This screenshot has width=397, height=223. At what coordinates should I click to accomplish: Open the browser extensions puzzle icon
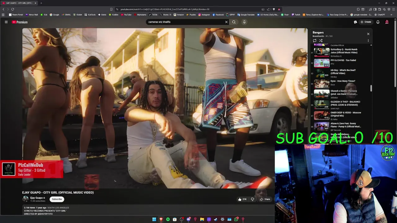pyautogui.click(x=358, y=9)
